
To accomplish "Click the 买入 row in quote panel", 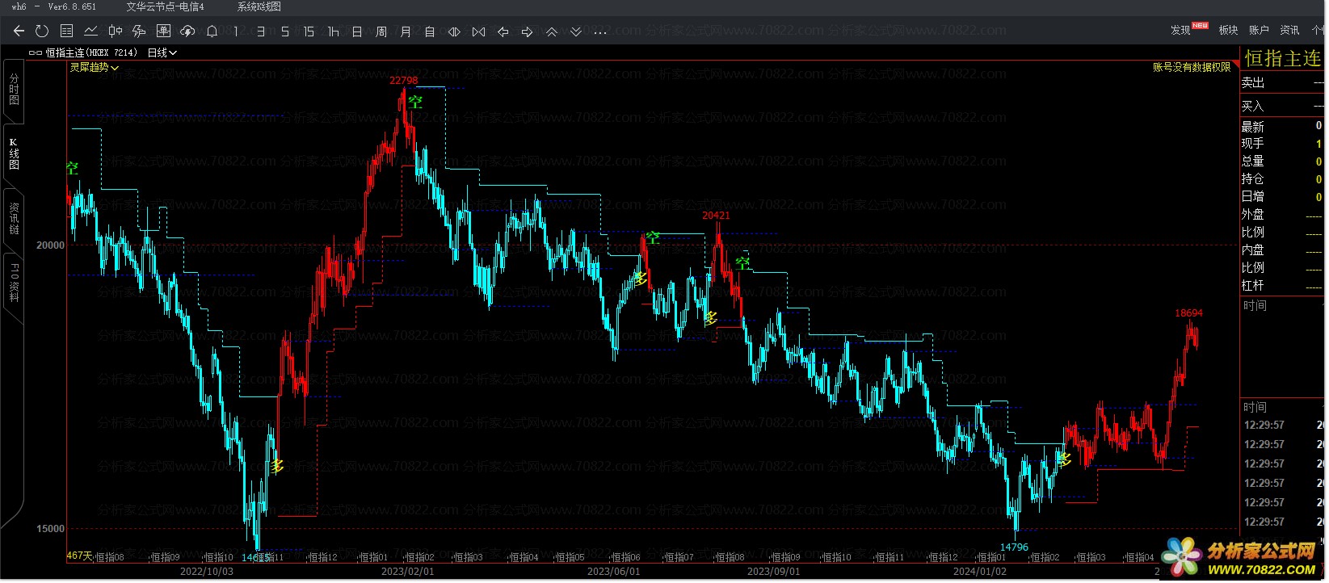I will 1282,107.
